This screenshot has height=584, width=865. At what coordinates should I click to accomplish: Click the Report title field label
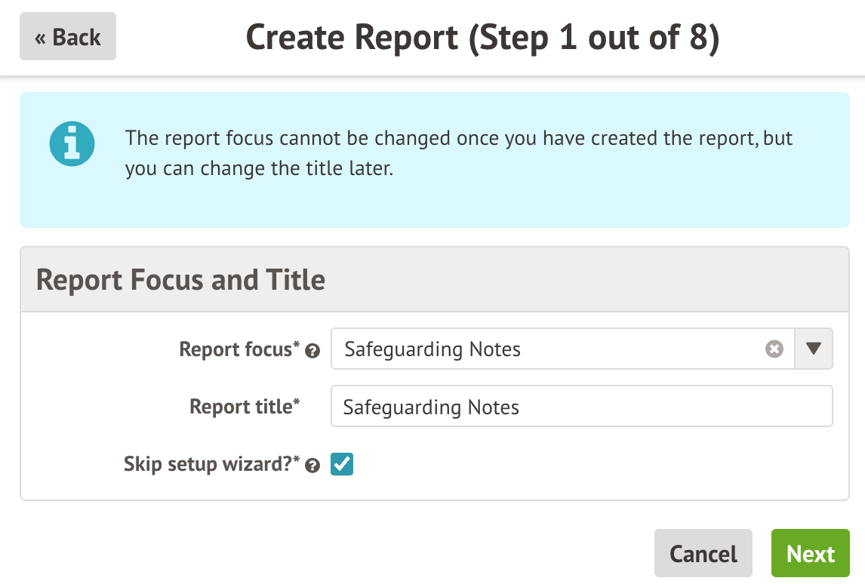coord(245,407)
